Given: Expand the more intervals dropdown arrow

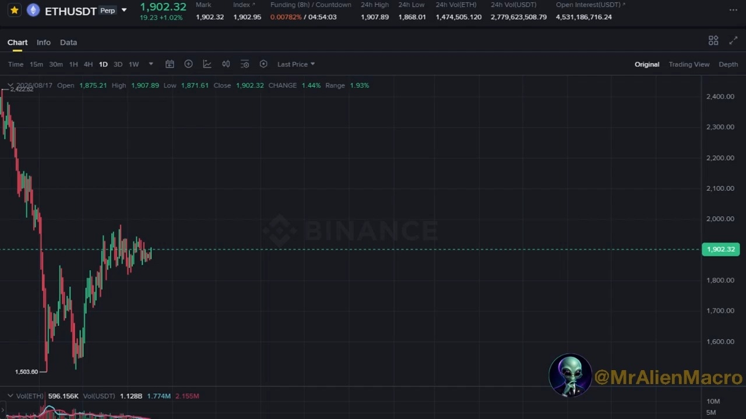Looking at the screenshot, I should 151,64.
